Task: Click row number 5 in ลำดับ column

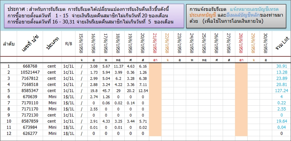Action: tap(9, 91)
